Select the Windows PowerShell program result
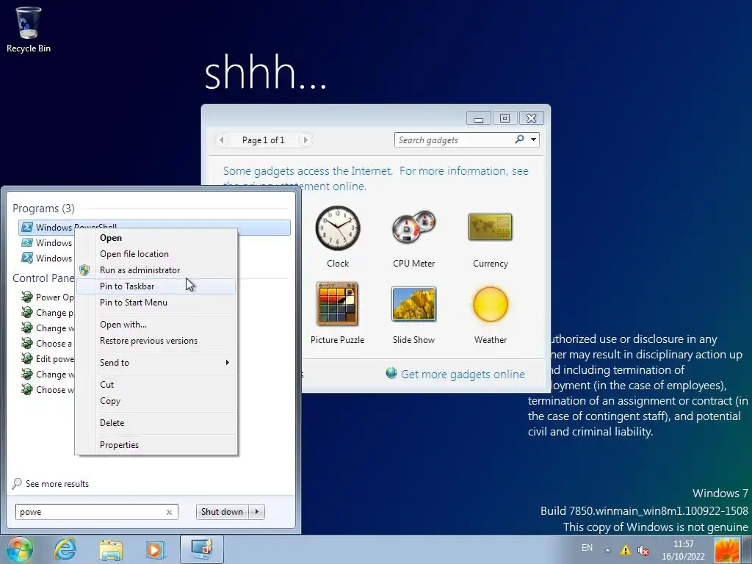This screenshot has height=564, width=752. [x=154, y=228]
